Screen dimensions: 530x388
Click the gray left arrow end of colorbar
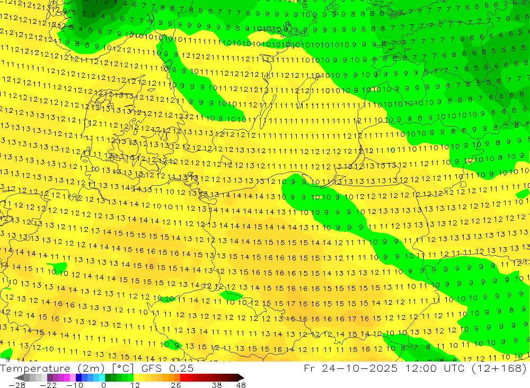[19, 378]
